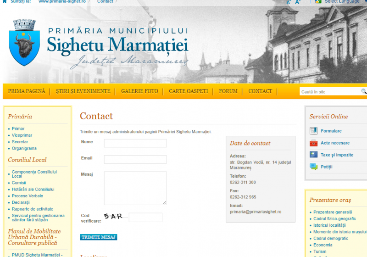Open Taxe și impozite text link
Viewport: 367px width, 257px height.
(x=337, y=155)
